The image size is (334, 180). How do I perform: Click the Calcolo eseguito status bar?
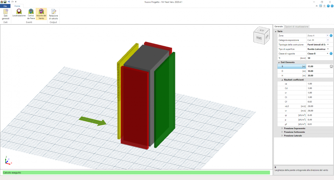pyautogui.click(x=136, y=173)
